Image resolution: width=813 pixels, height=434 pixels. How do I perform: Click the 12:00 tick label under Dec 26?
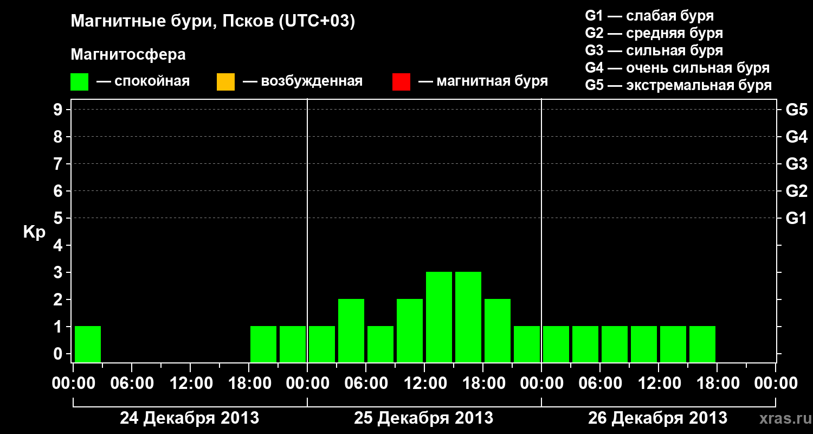pos(659,384)
